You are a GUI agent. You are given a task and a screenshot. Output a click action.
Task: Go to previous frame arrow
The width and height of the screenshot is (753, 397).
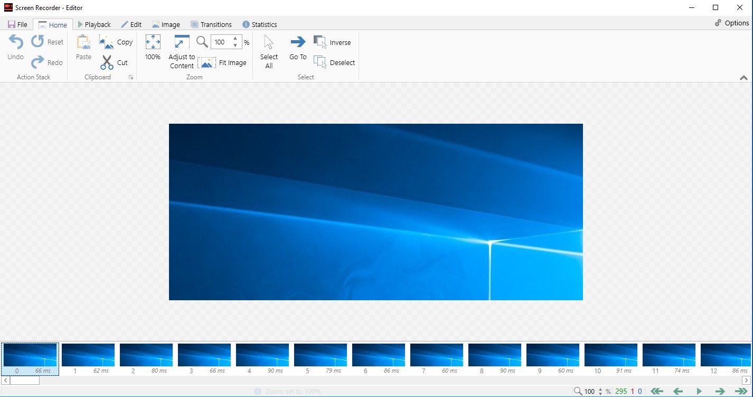[678, 391]
